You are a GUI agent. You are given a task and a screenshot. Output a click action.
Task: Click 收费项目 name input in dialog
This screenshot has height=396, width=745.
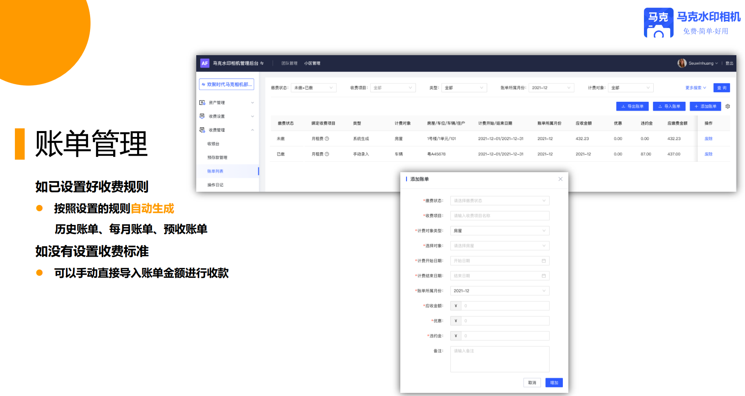tap(500, 216)
